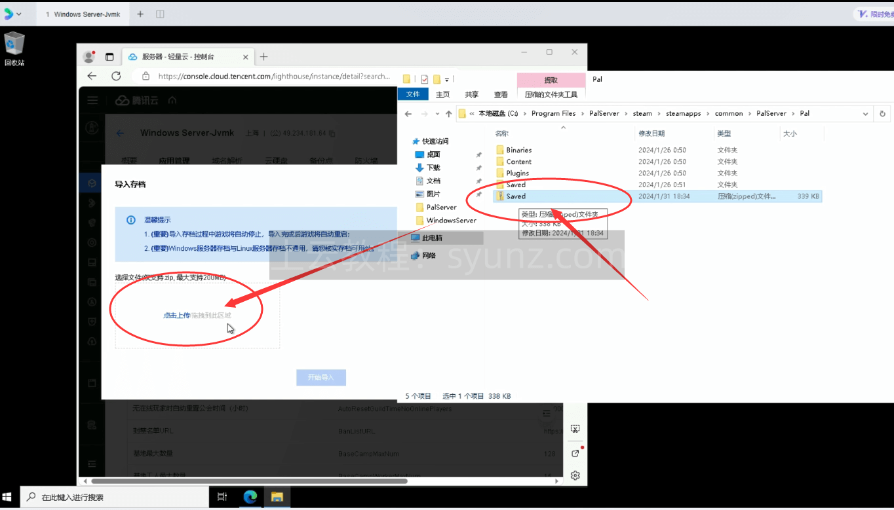Expand the quick access toolbar dropdown
This screenshot has width=894, height=510.
pos(447,79)
